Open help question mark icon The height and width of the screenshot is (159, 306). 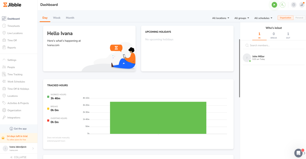click(293, 5)
